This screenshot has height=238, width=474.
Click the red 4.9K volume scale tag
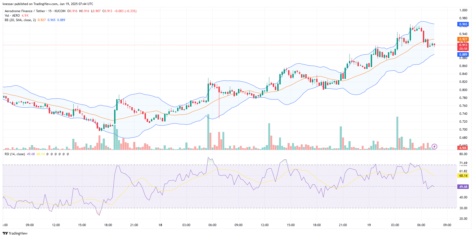tap(463, 148)
